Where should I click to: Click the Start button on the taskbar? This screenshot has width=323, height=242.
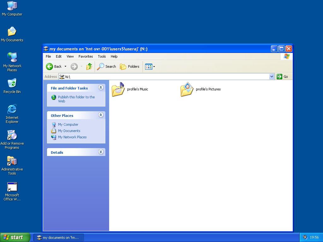coord(15,237)
